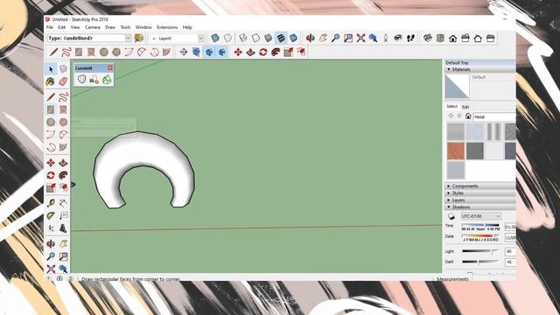Collapse the Shadows panel
The image size is (560, 315).
click(x=480, y=207)
